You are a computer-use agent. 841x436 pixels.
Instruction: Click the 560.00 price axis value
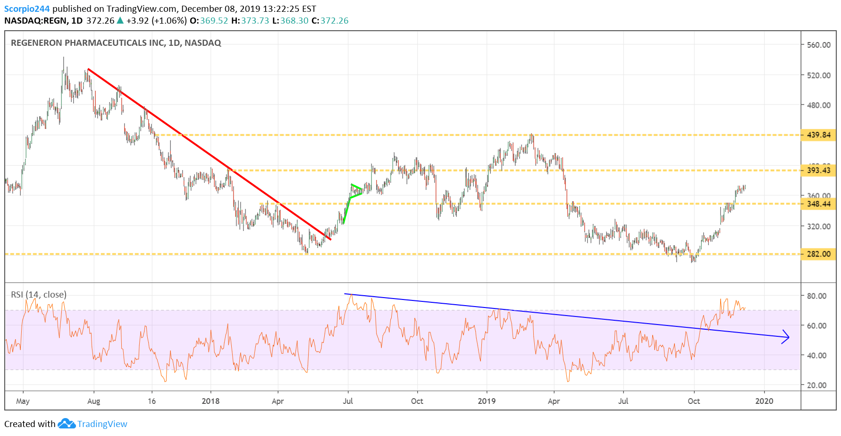(x=819, y=45)
